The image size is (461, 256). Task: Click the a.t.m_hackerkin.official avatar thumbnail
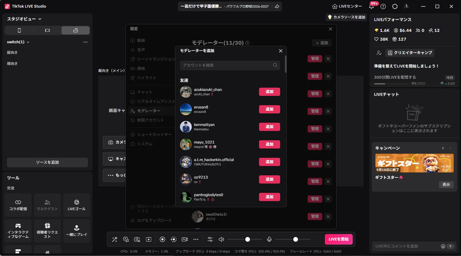[186, 162]
